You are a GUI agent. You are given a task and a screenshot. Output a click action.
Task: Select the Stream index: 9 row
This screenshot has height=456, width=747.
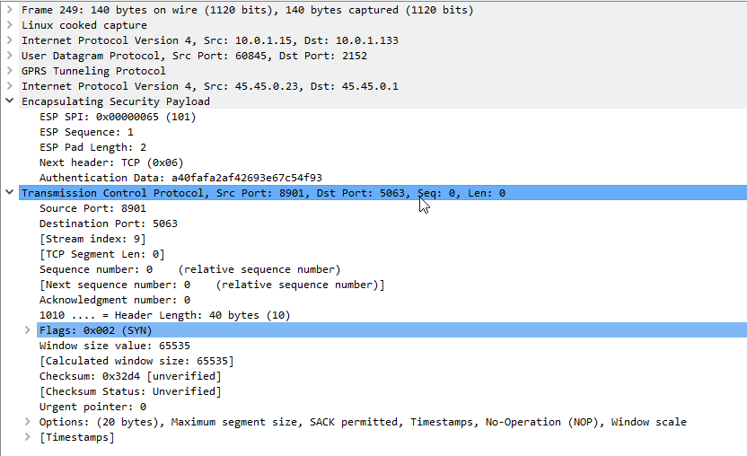383,239
